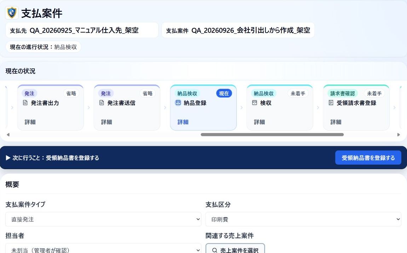The width and height of the screenshot is (407, 253).
Task: Click the chevron between 発注書出力 and 発注書送信
Action: pyautogui.click(x=88, y=108)
